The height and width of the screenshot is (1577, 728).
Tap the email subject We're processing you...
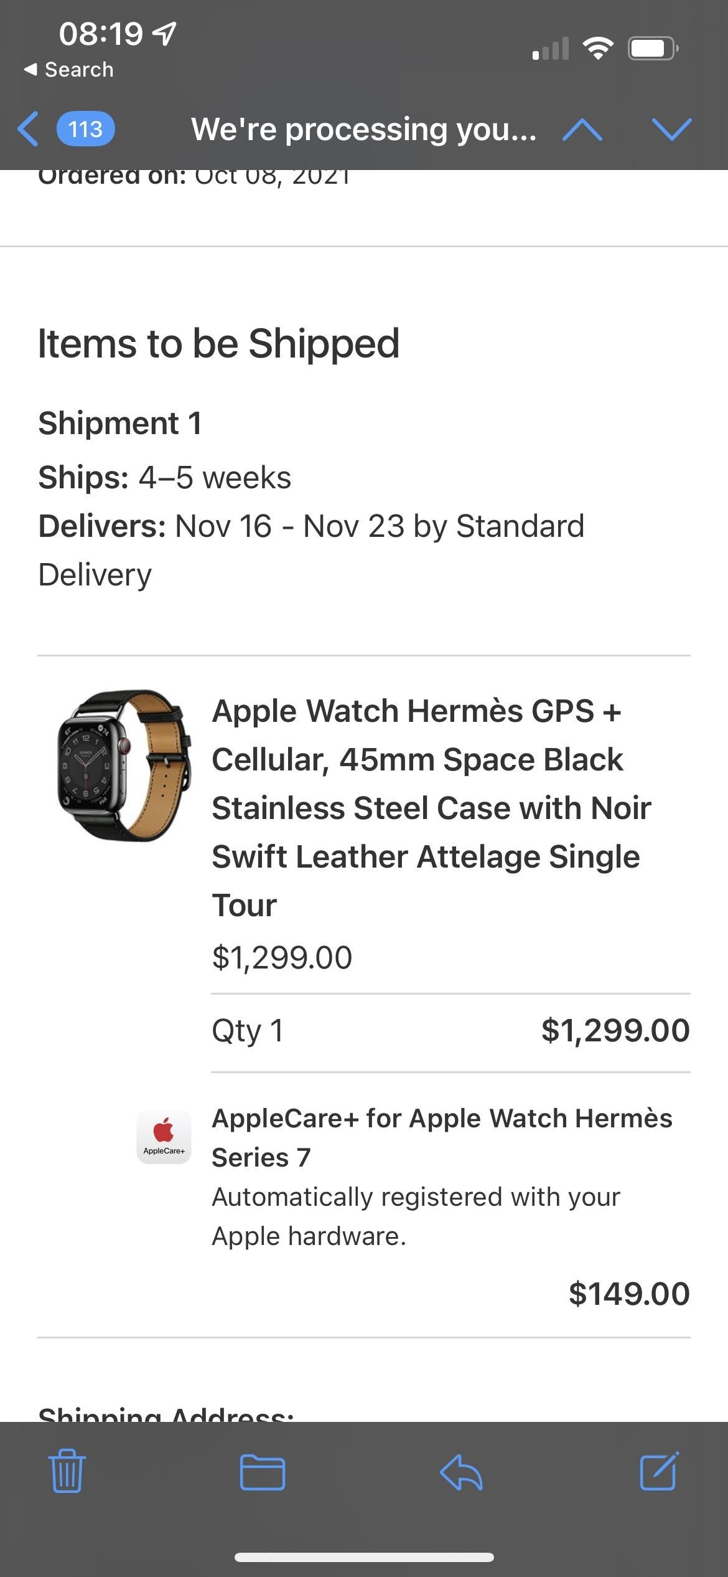coord(364,130)
